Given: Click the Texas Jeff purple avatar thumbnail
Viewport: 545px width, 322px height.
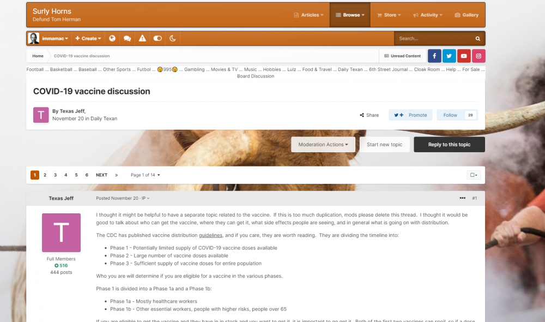Looking at the screenshot, I should click(41, 115).
